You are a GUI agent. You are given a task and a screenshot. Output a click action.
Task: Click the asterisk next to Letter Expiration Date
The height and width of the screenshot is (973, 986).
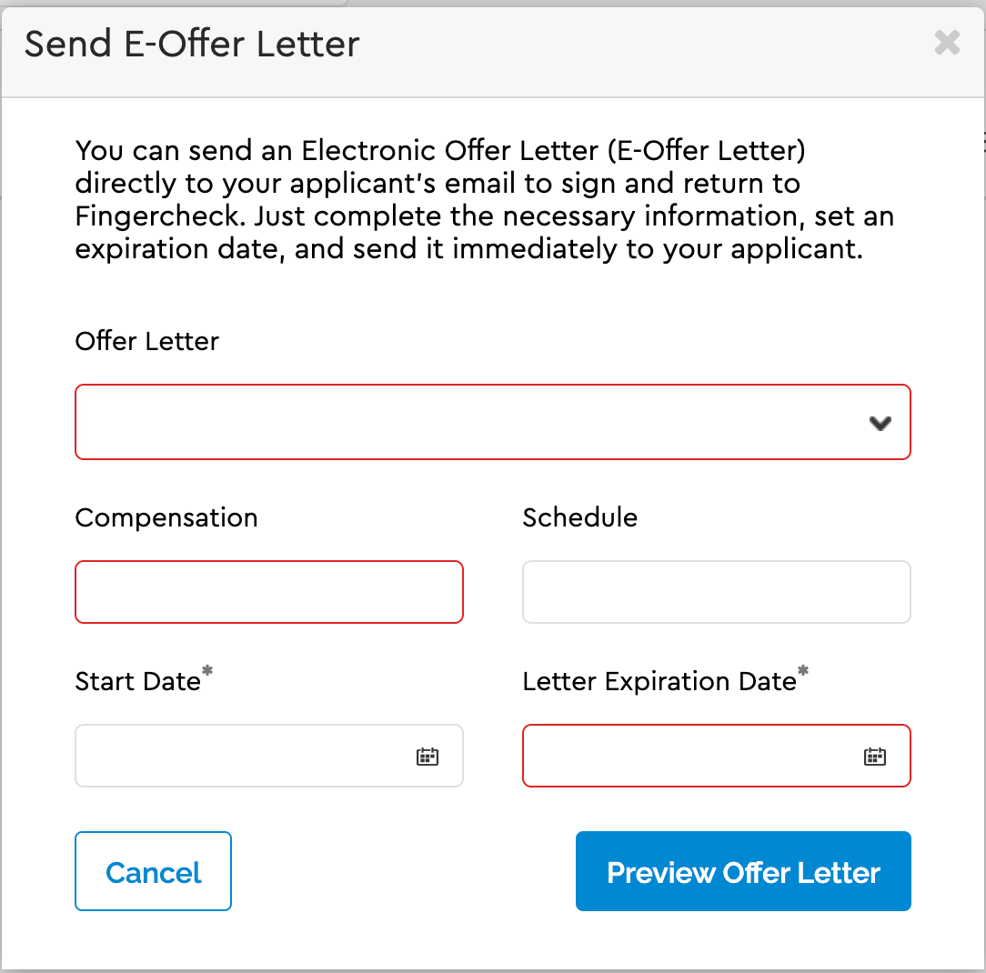803,672
